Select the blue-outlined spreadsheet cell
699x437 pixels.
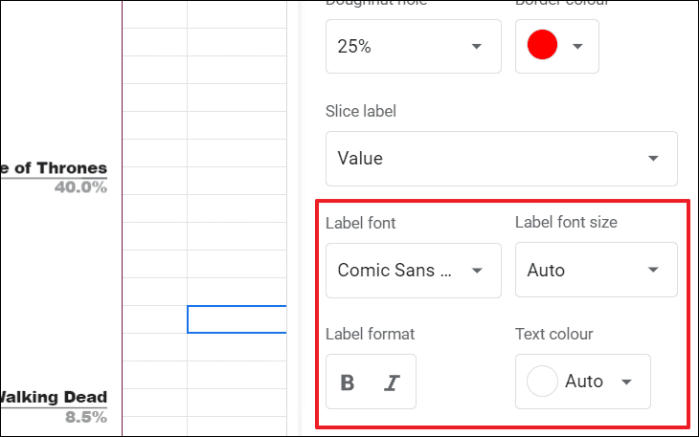click(x=237, y=319)
